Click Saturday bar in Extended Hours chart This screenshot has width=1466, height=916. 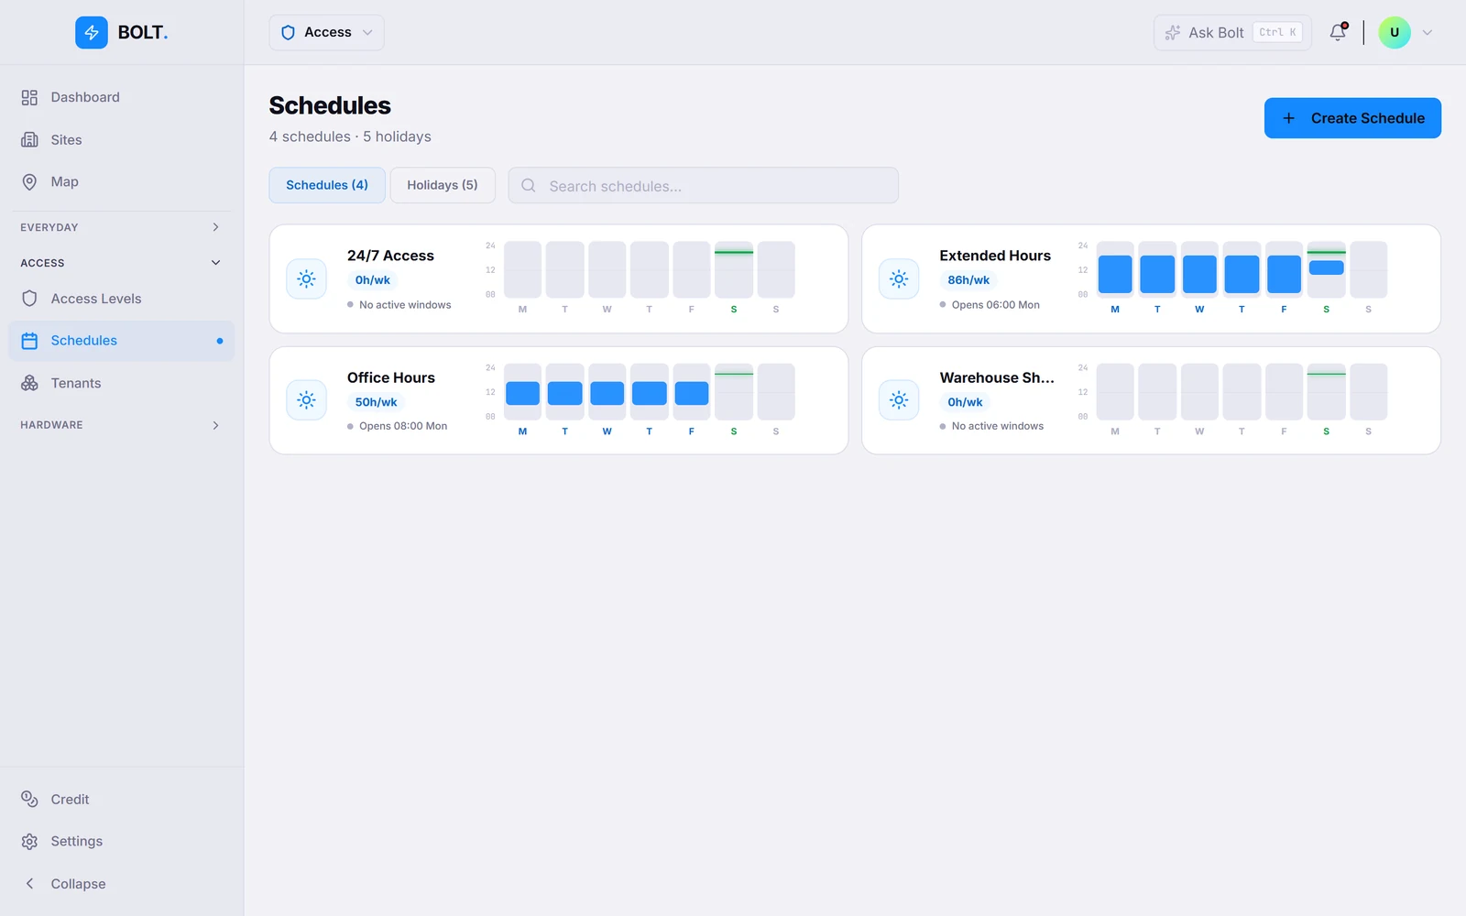click(1326, 267)
